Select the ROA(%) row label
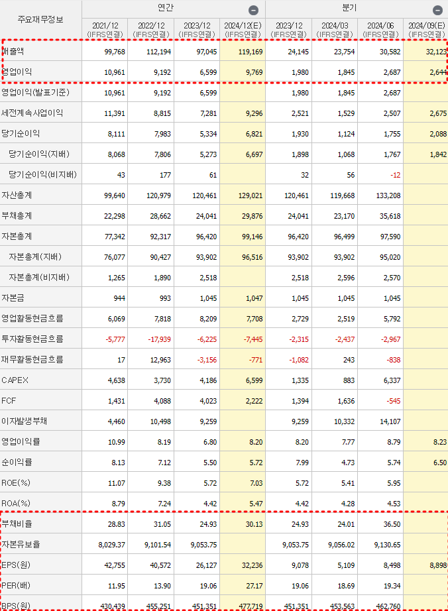 pyautogui.click(x=16, y=504)
